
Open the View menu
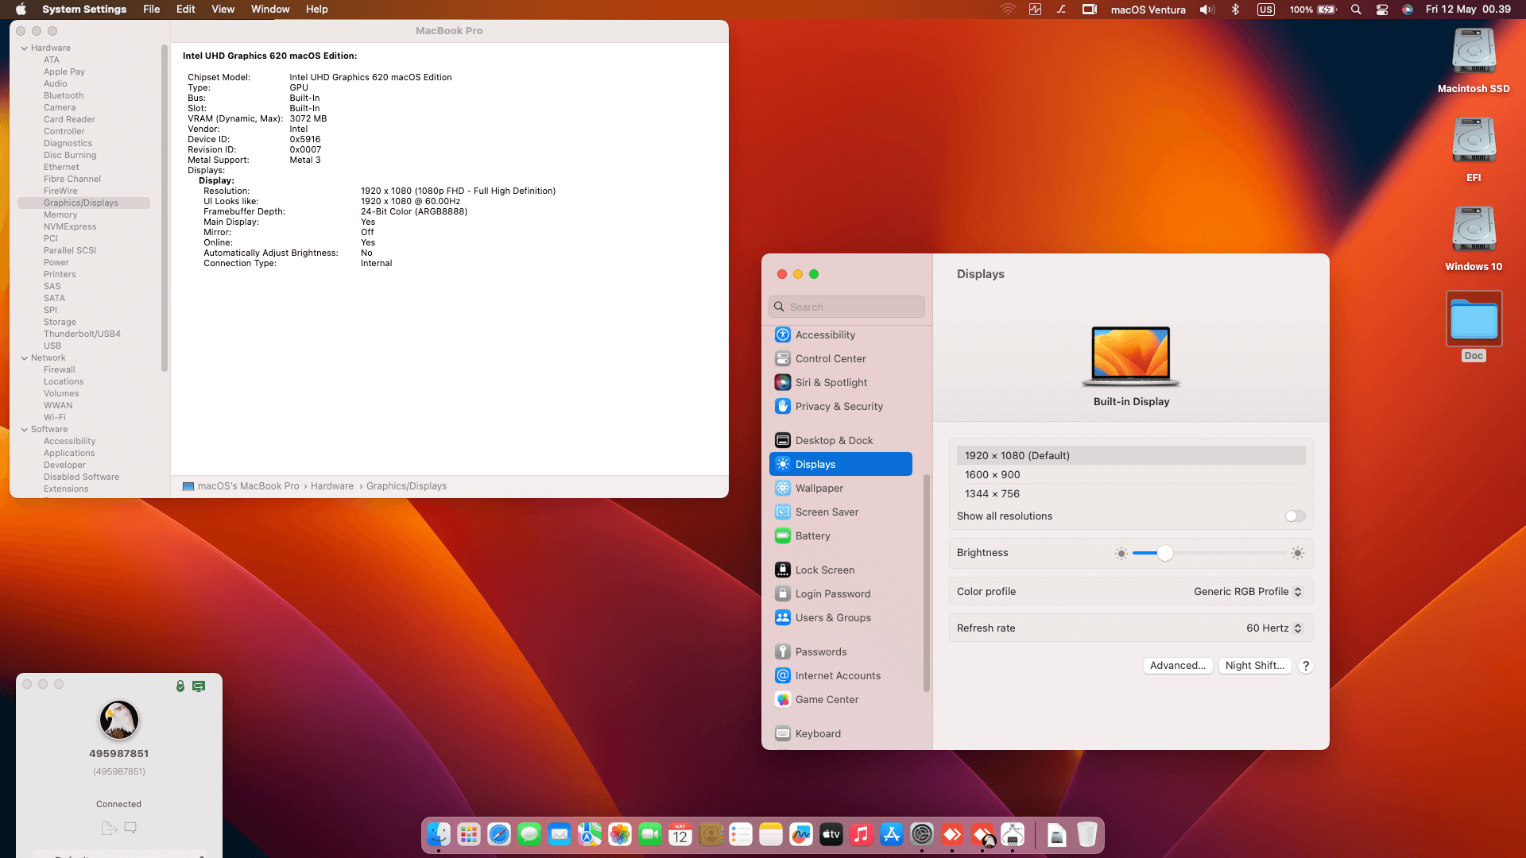point(223,9)
